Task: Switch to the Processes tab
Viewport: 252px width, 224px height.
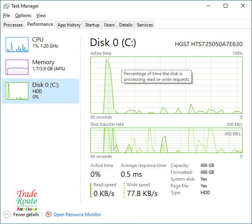Action: coord(13,25)
